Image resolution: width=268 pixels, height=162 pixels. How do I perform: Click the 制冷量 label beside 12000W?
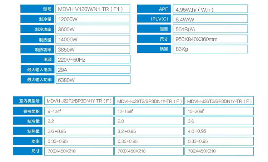(x=37, y=19)
